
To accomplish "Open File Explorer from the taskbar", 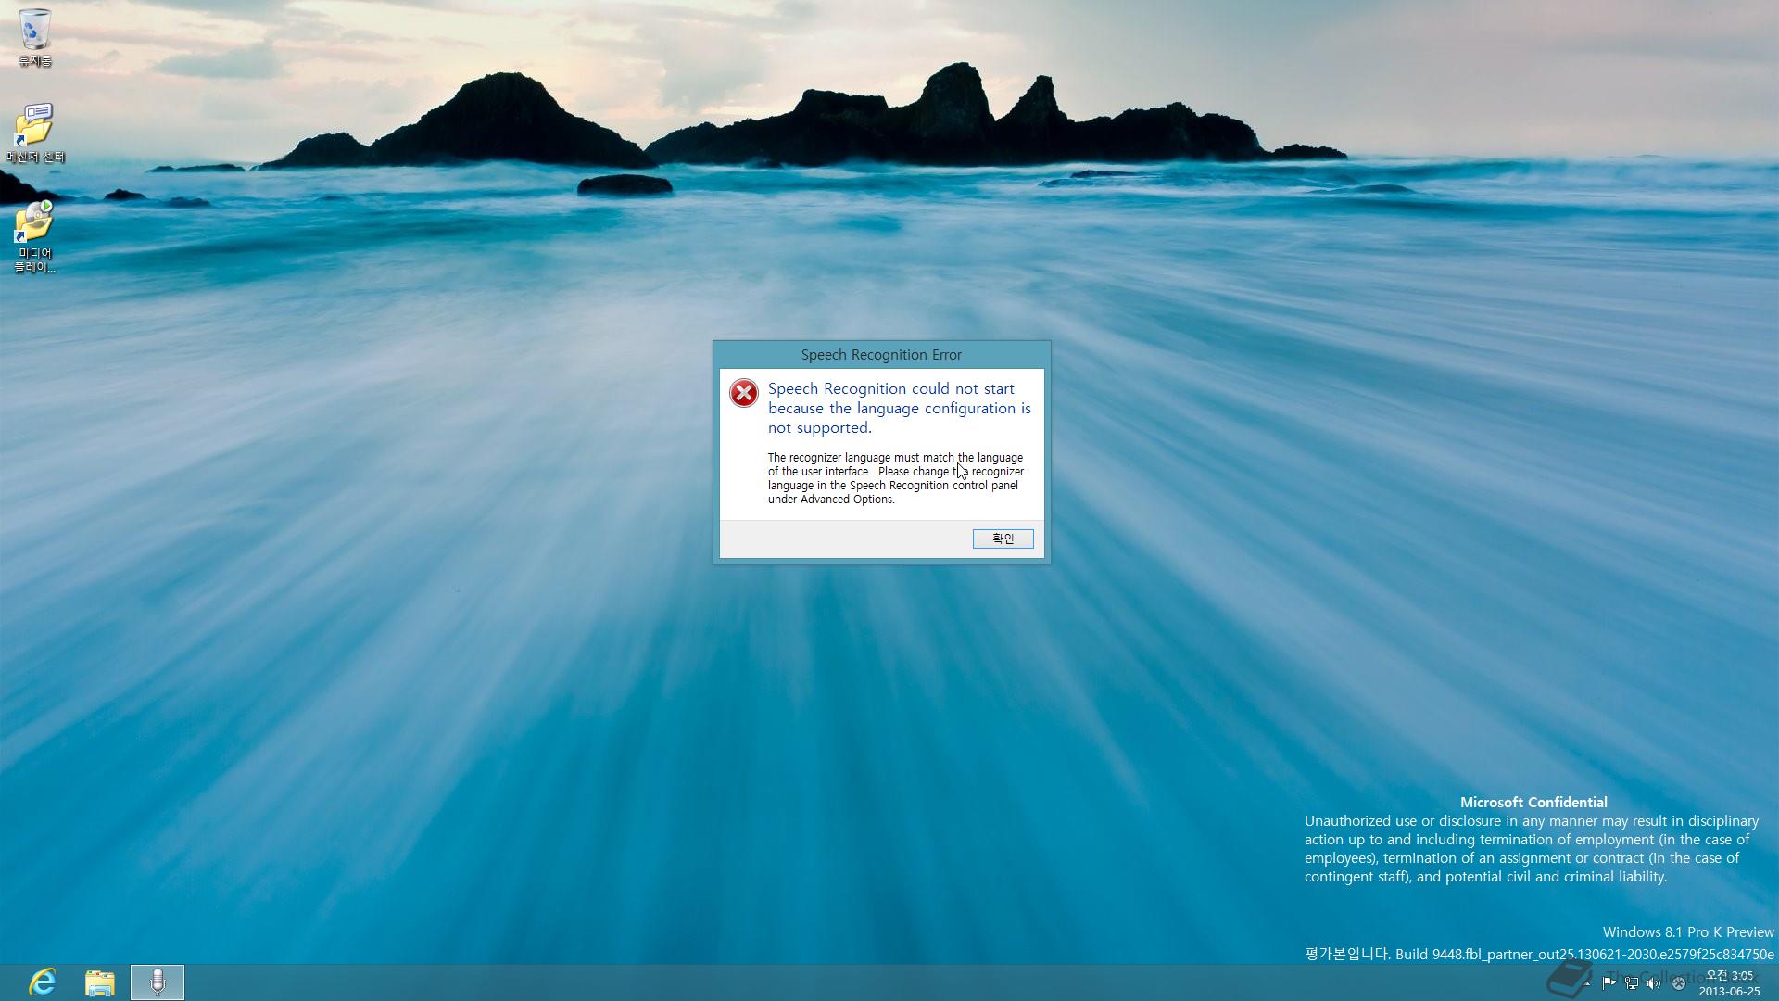I will click(100, 982).
